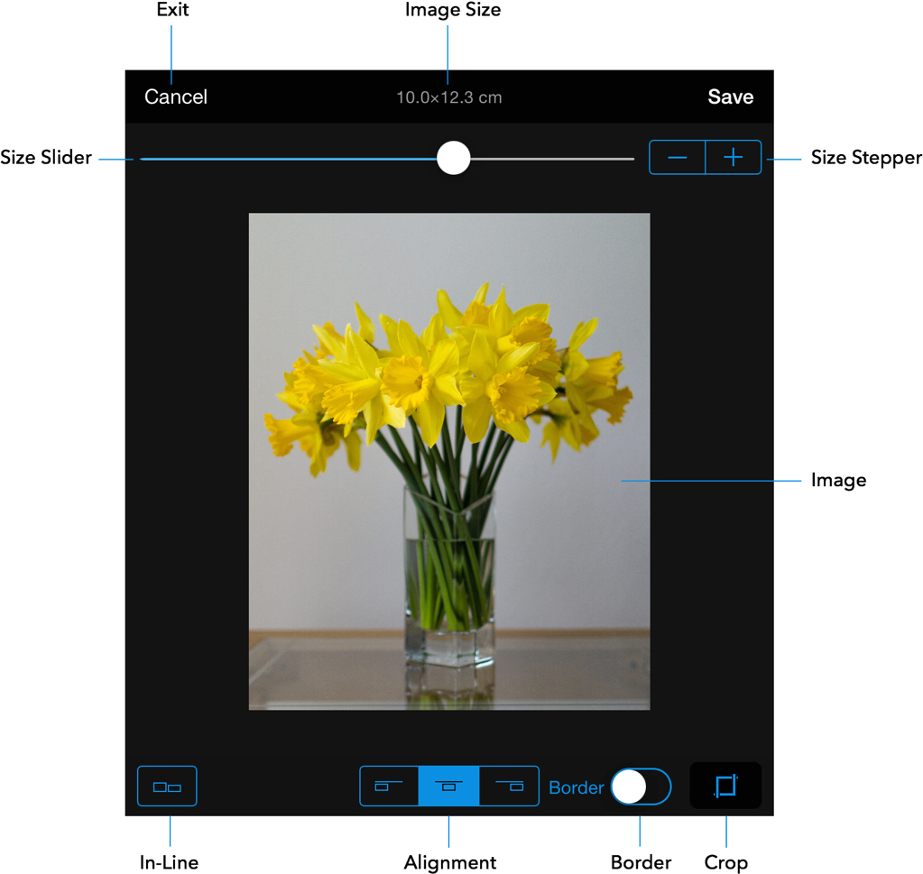Increase image size with the plus stepper
Image resolution: width=923 pixels, height=874 pixels.
click(734, 158)
